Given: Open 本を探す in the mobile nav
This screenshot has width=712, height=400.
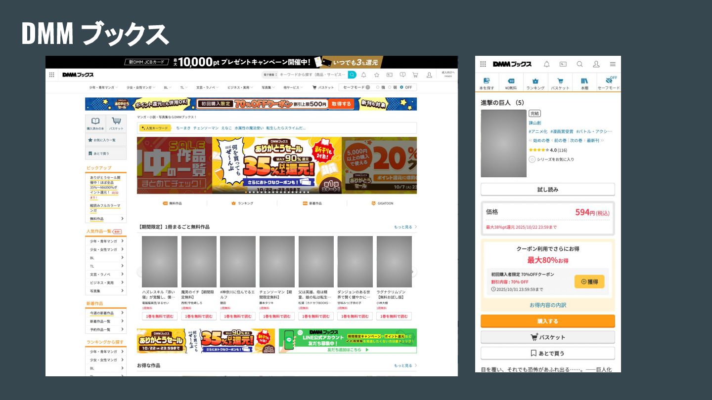Looking at the screenshot, I should (487, 82).
